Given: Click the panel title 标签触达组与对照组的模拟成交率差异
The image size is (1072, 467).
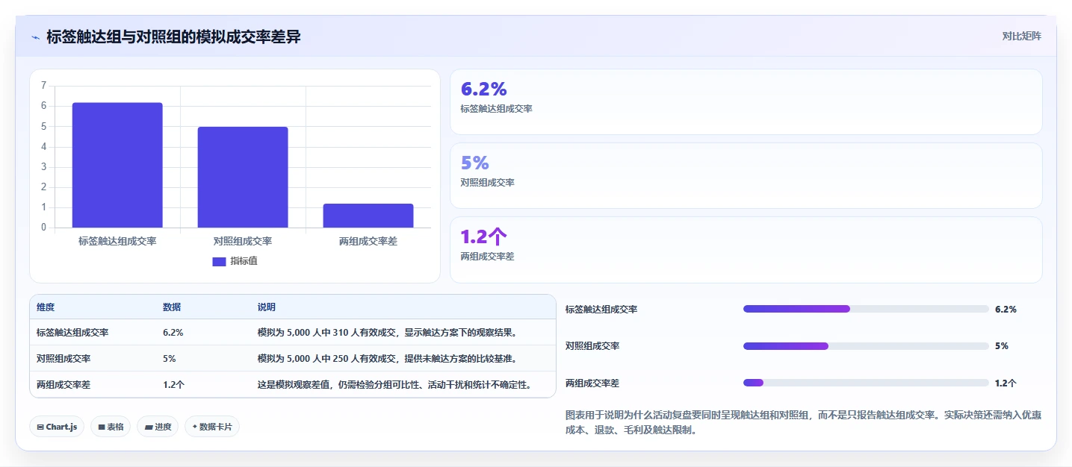Looking at the screenshot, I should (x=173, y=37).
